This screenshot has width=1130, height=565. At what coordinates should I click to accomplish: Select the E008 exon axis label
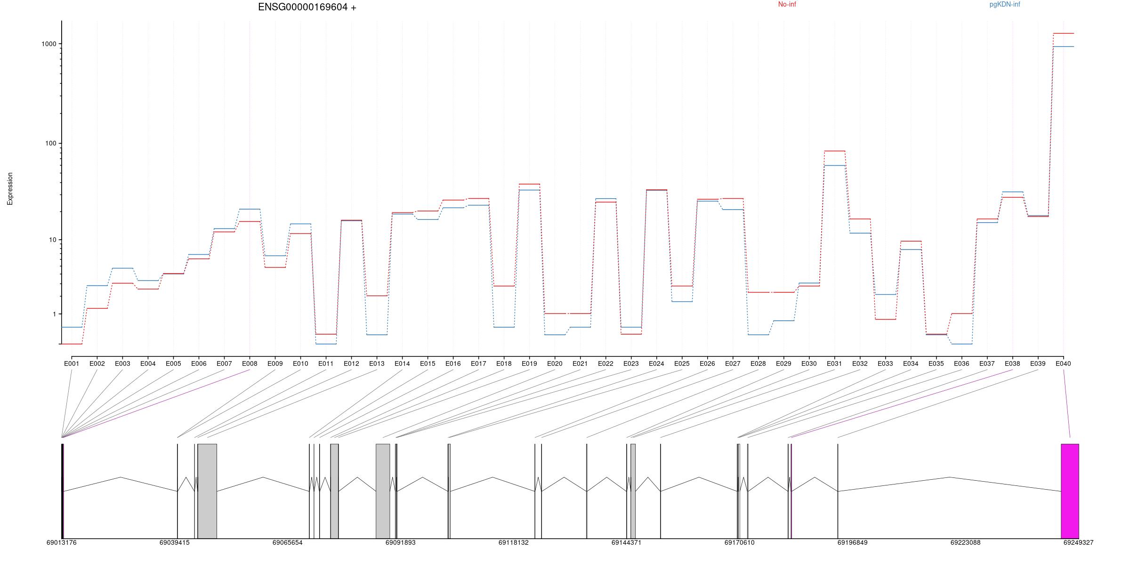[x=250, y=363]
